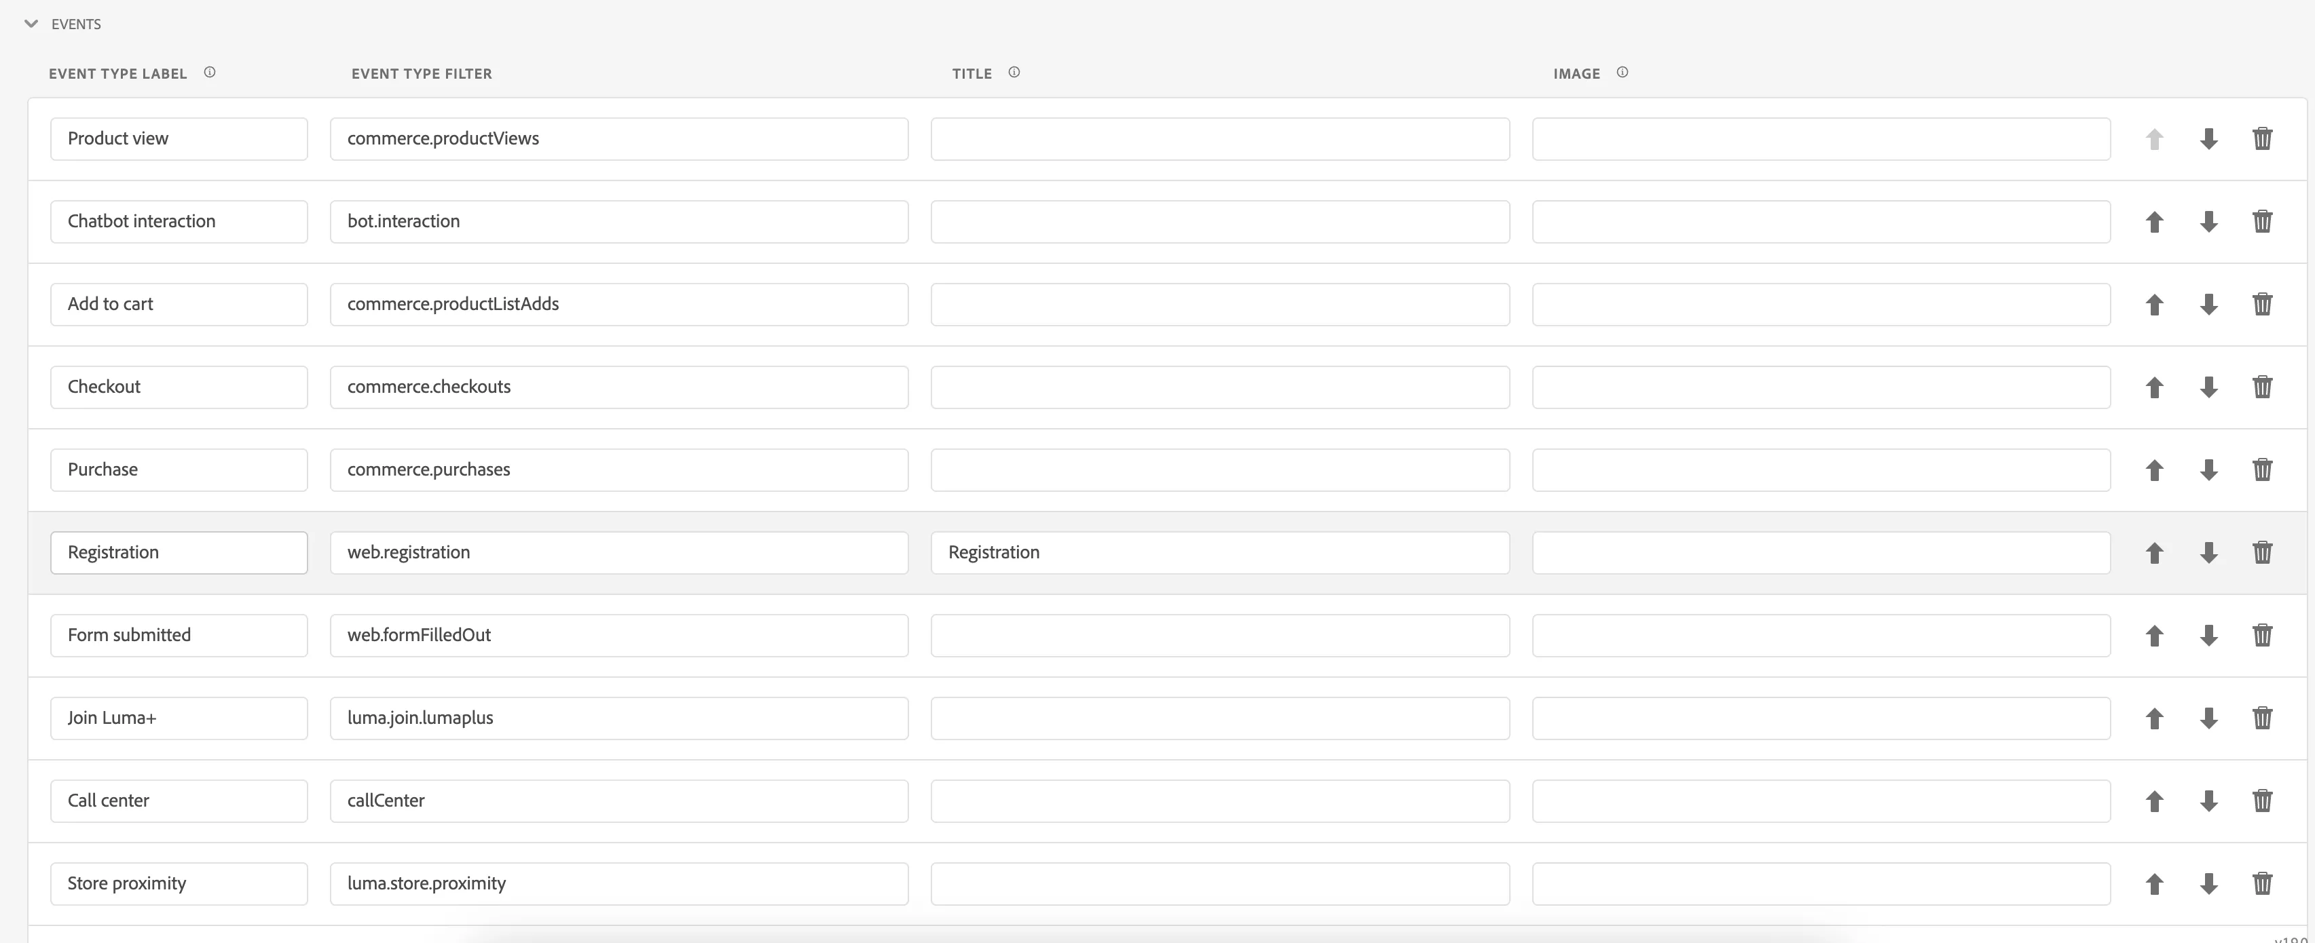
Task: Delete the Call center row
Action: tap(2262, 801)
